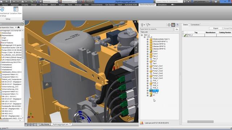Open dropdown arrow next to location pin
The height and width of the screenshot is (130, 232).
click(144, 25)
